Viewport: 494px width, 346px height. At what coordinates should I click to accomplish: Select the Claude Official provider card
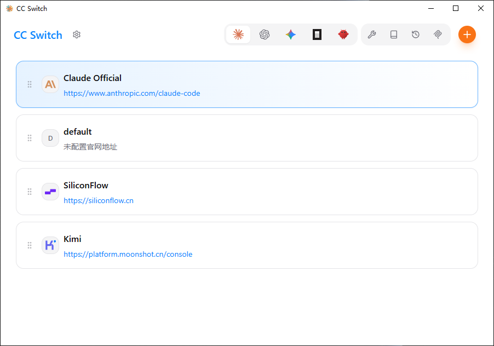(247, 84)
